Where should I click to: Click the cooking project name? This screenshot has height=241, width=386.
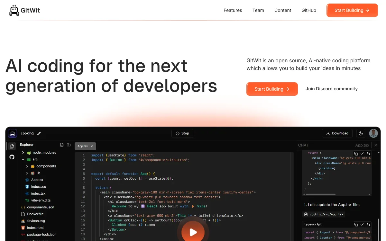click(x=27, y=133)
